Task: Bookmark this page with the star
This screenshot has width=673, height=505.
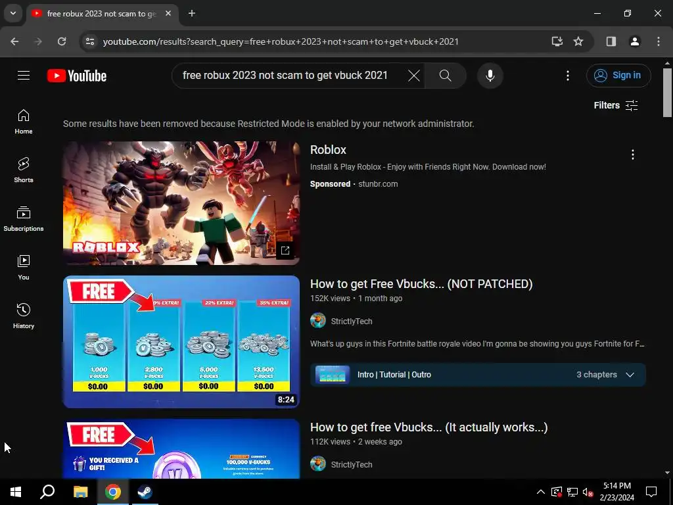Action: pos(578,41)
